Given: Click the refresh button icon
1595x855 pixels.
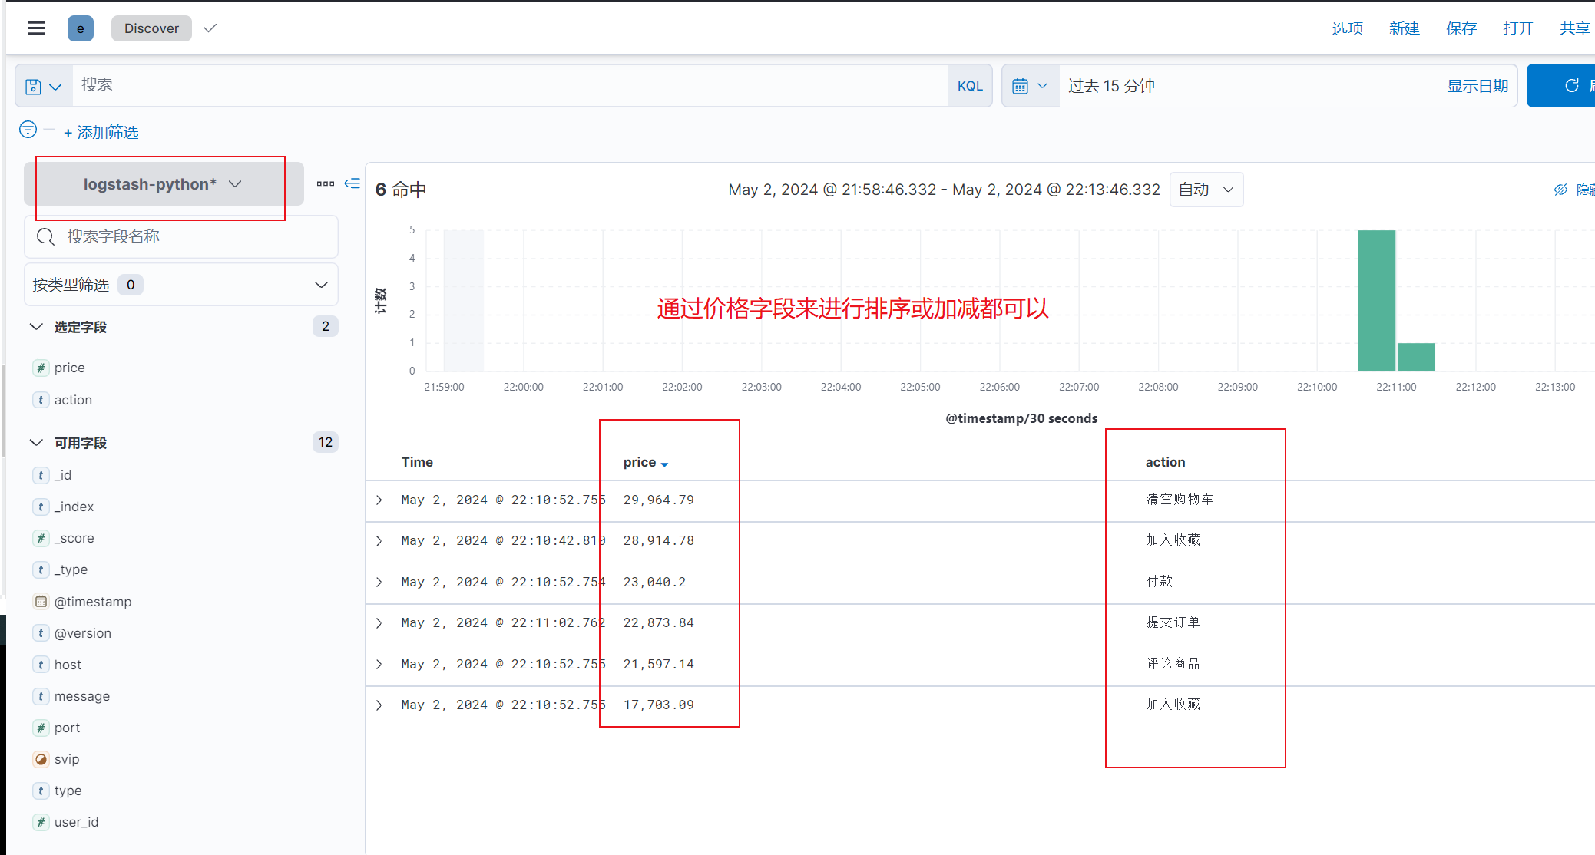Looking at the screenshot, I should 1571,85.
